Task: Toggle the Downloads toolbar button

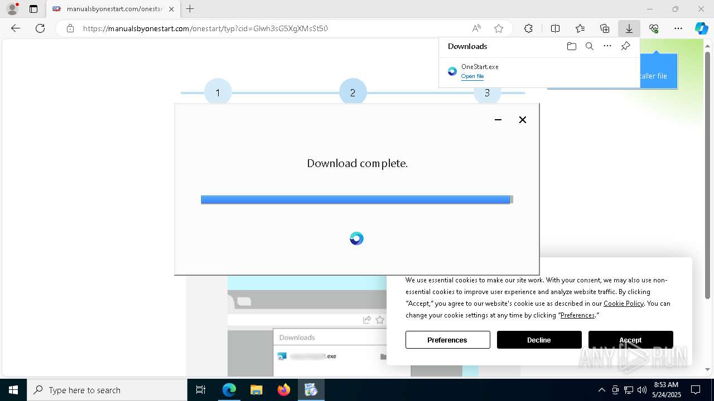Action: pos(629,28)
